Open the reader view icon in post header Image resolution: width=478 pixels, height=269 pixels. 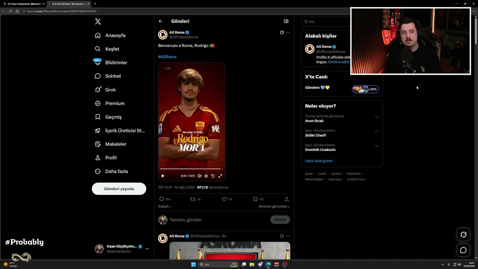(x=286, y=21)
